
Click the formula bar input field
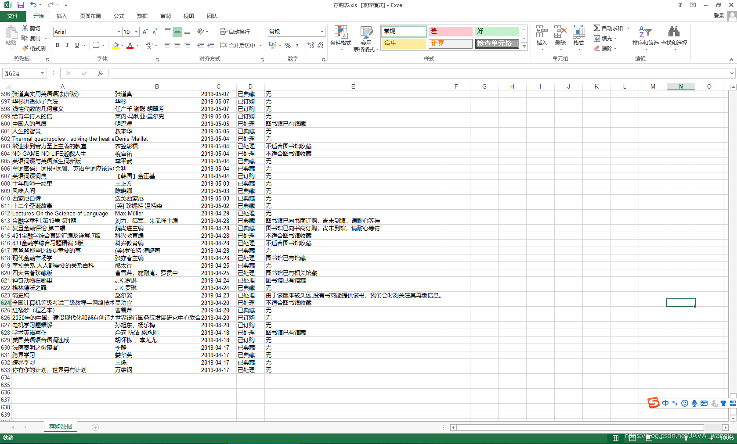tap(419, 73)
